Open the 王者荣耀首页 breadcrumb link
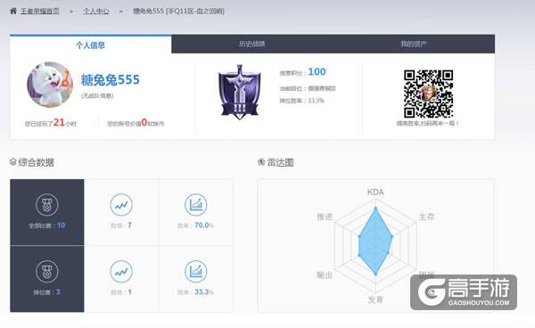Viewport: 535px width, 328px height. pyautogui.click(x=39, y=12)
